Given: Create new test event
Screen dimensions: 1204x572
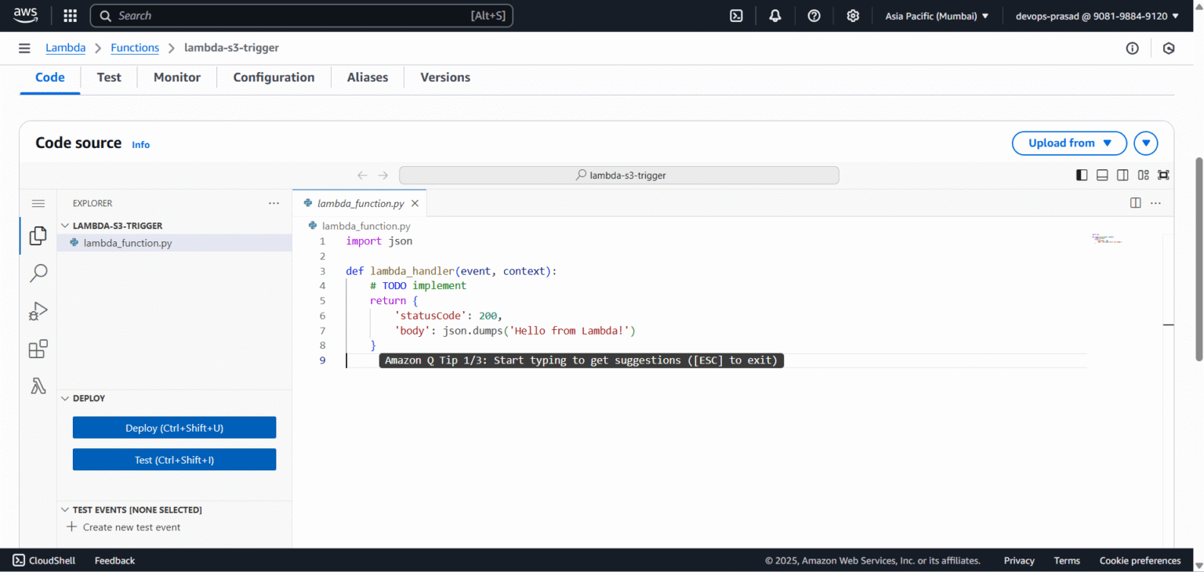Looking at the screenshot, I should 123,527.
